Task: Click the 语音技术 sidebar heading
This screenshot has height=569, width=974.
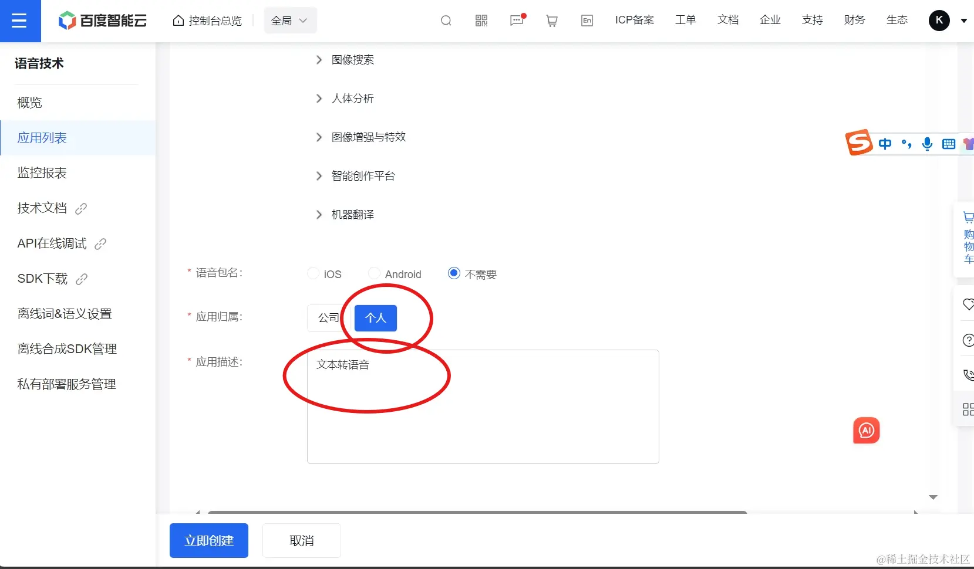Action: coord(39,63)
